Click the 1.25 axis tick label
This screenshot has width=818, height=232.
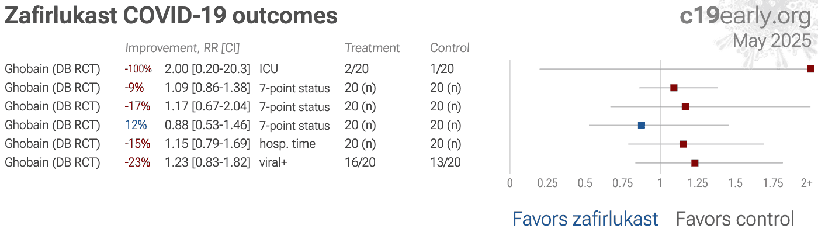pyautogui.click(x=697, y=183)
